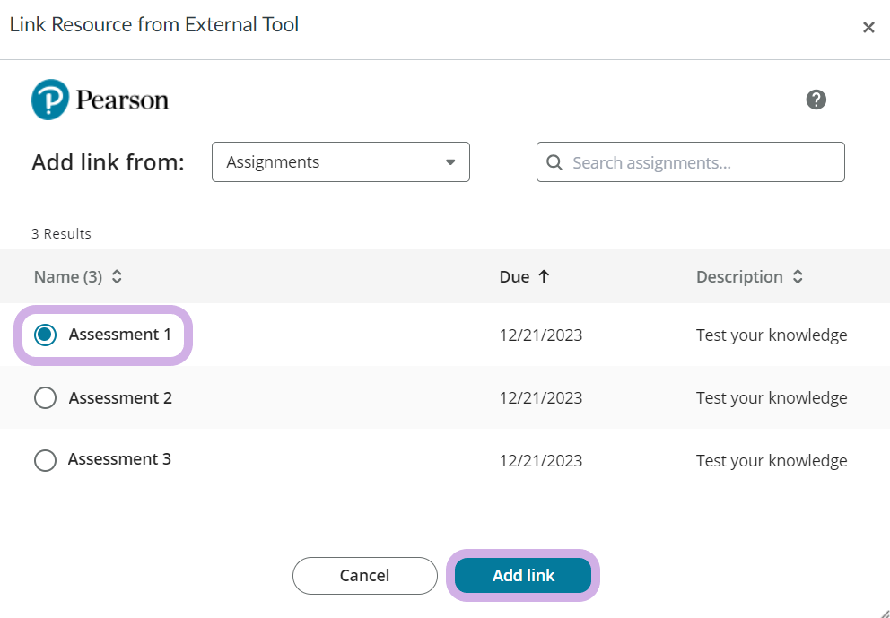Viewport: 890px width, 618px height.
Task: Click the Due column header
Action: coord(514,277)
